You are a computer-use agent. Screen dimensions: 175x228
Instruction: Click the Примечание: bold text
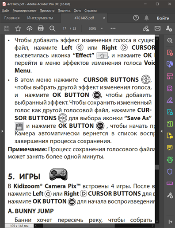pyautogui.click(x=27, y=149)
